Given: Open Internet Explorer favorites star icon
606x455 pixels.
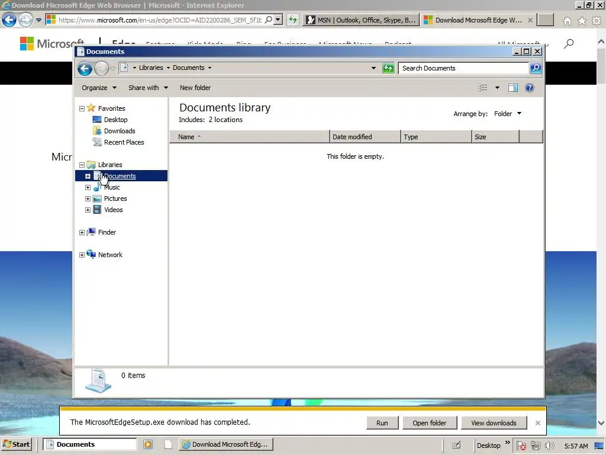Looking at the screenshot, I should (582, 21).
